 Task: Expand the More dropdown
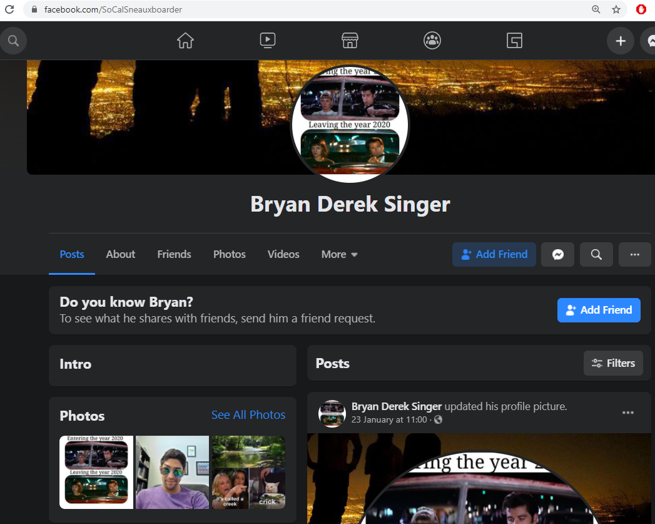340,254
